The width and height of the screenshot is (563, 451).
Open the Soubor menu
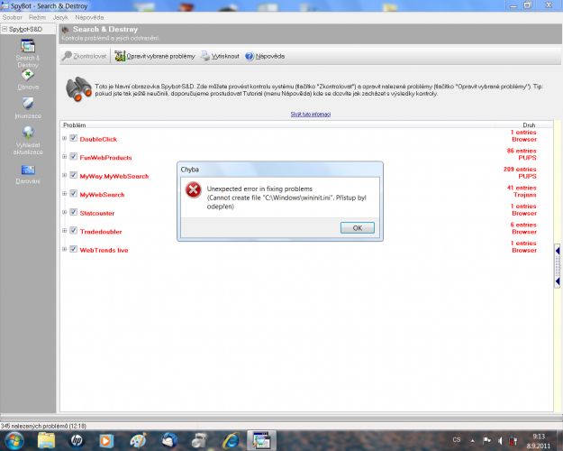pos(13,17)
